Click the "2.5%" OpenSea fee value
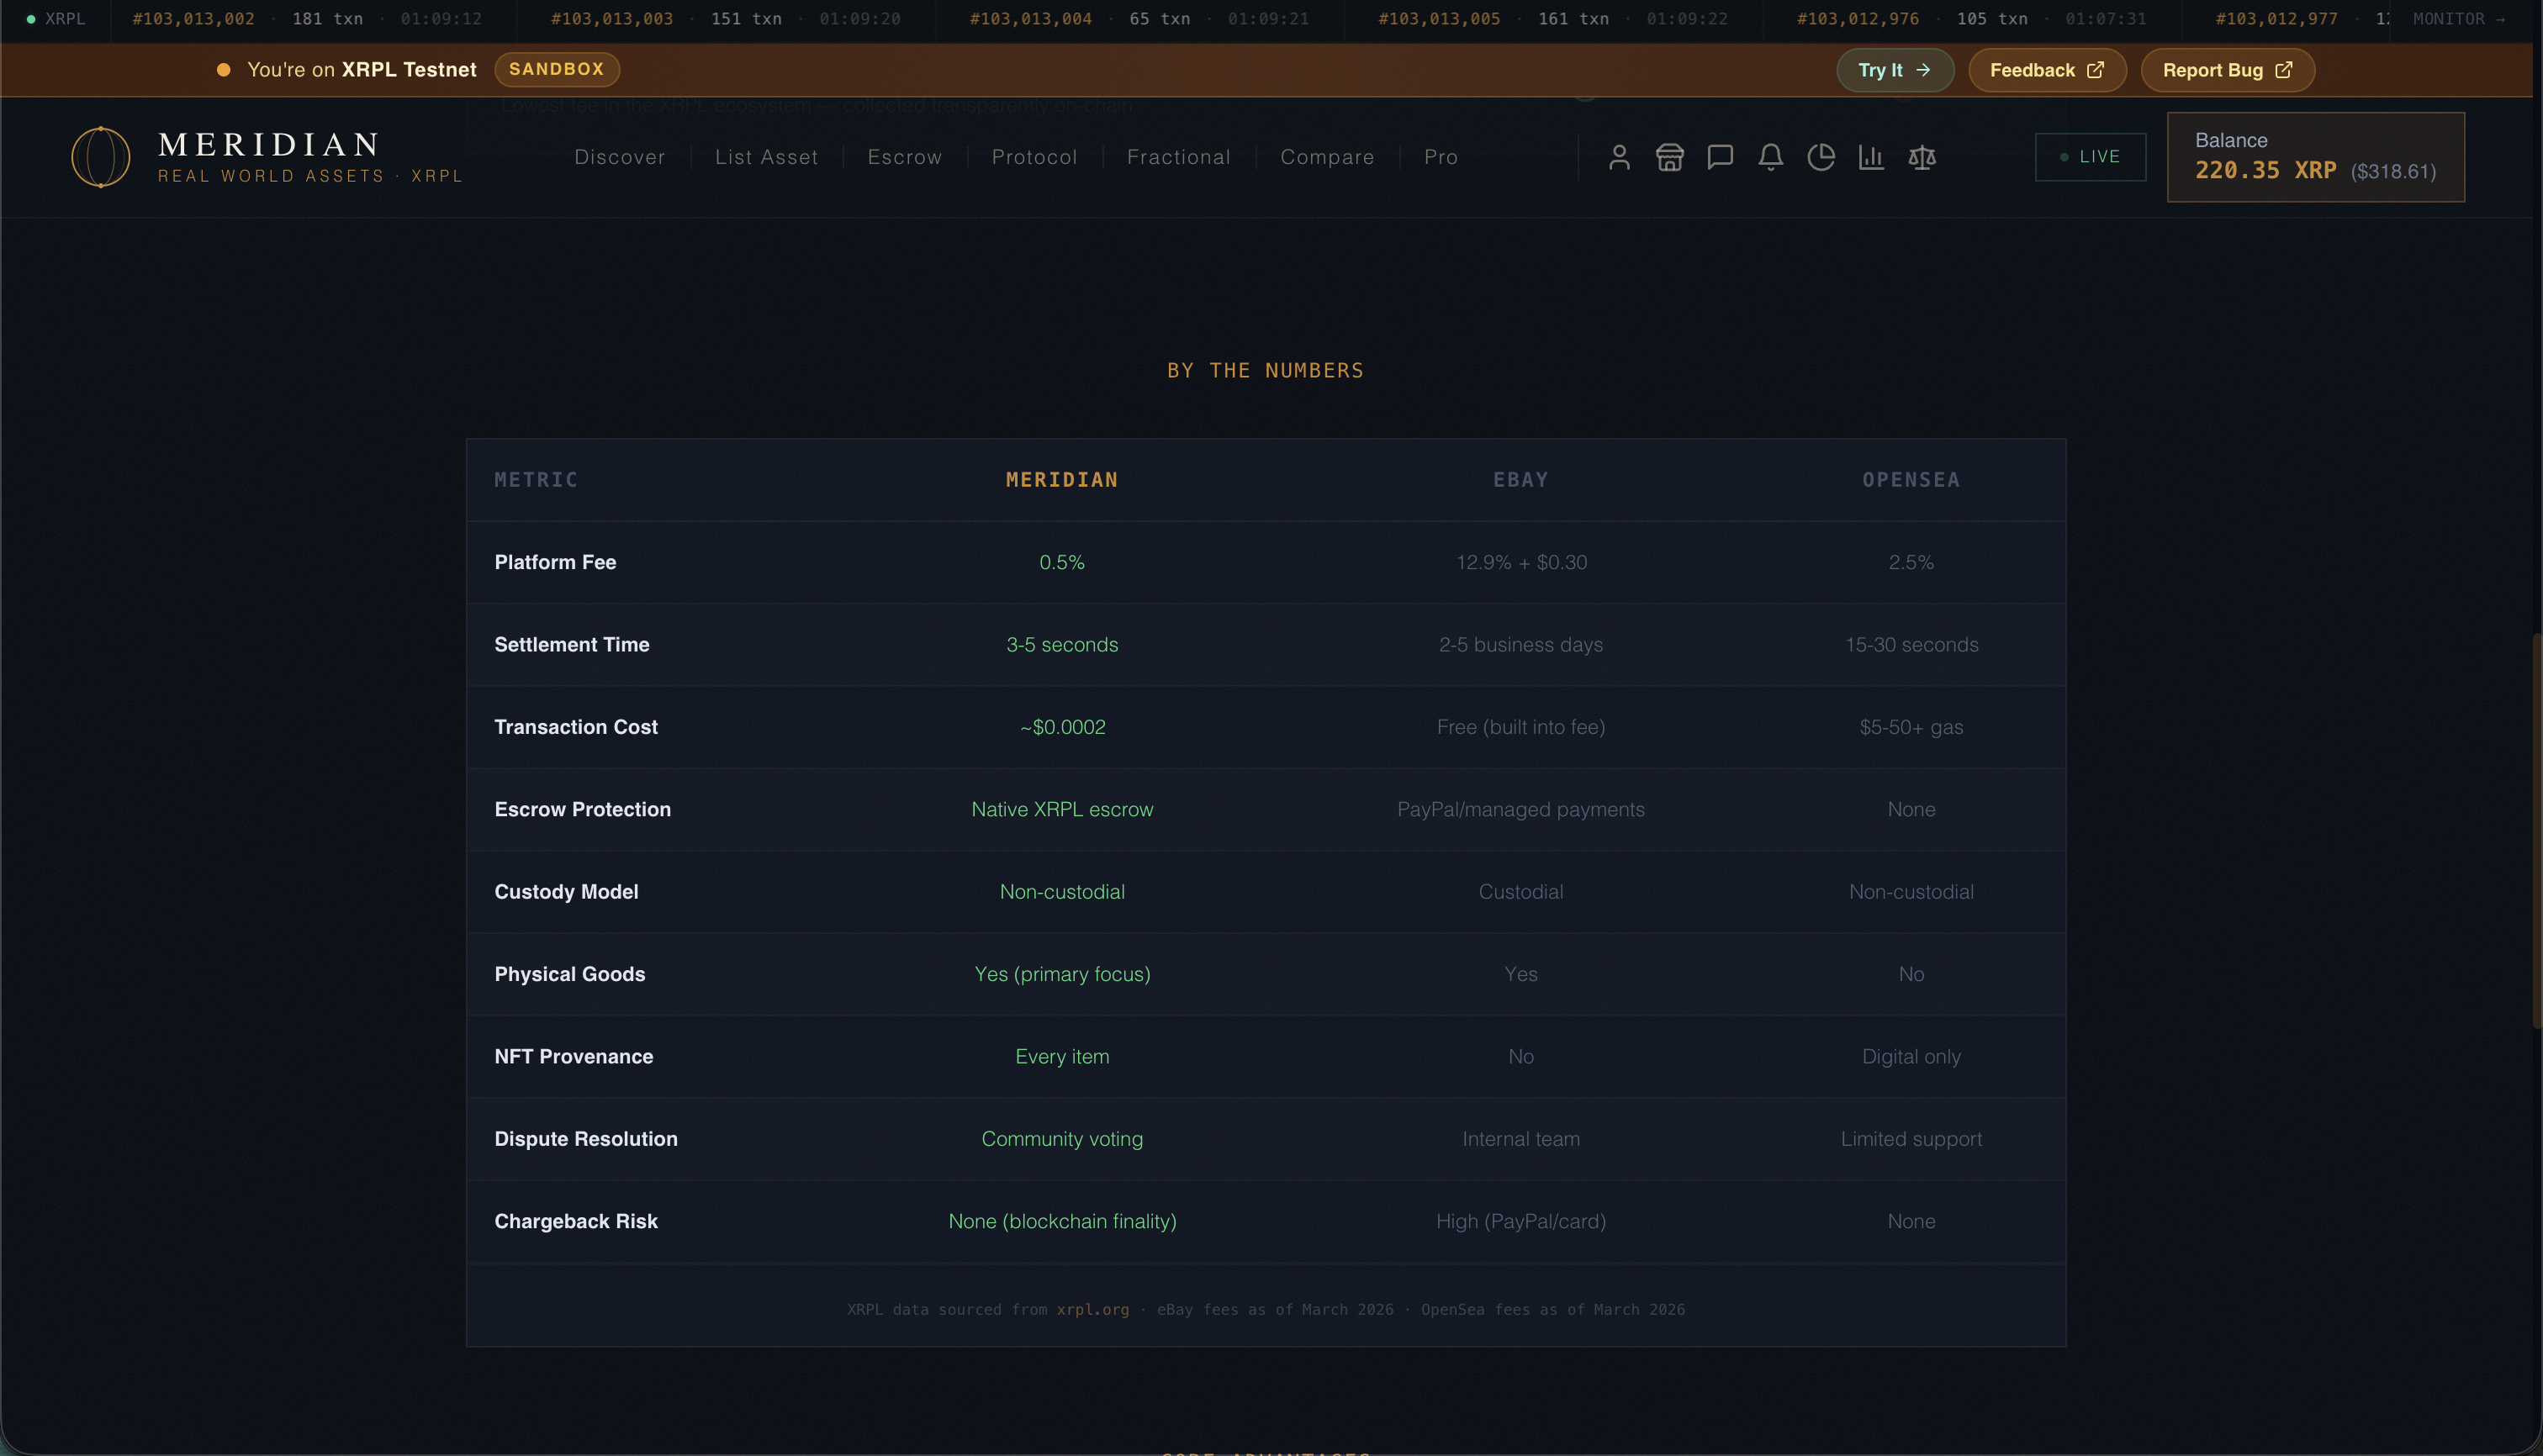This screenshot has height=1456, width=2543. click(1911, 563)
